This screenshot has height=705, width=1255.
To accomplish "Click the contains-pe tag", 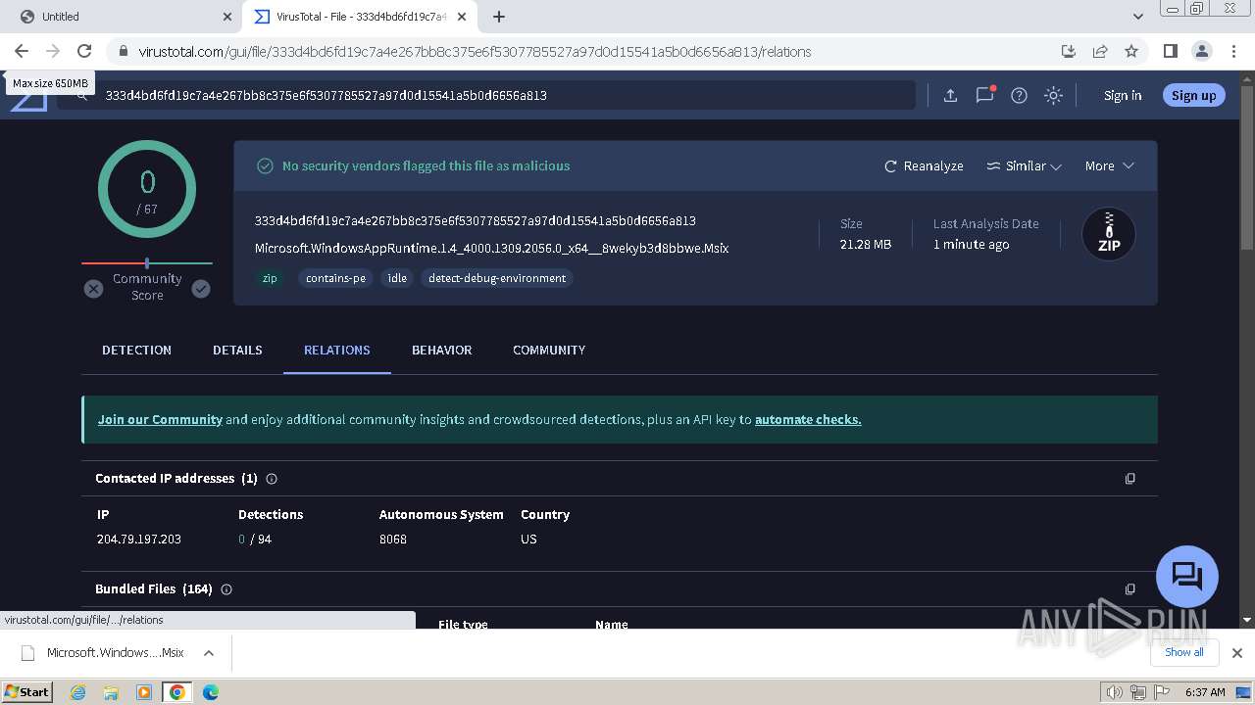I will tap(335, 278).
